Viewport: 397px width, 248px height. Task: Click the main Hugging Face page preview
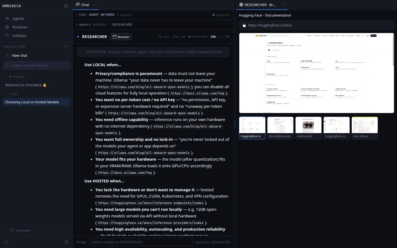click(316, 73)
